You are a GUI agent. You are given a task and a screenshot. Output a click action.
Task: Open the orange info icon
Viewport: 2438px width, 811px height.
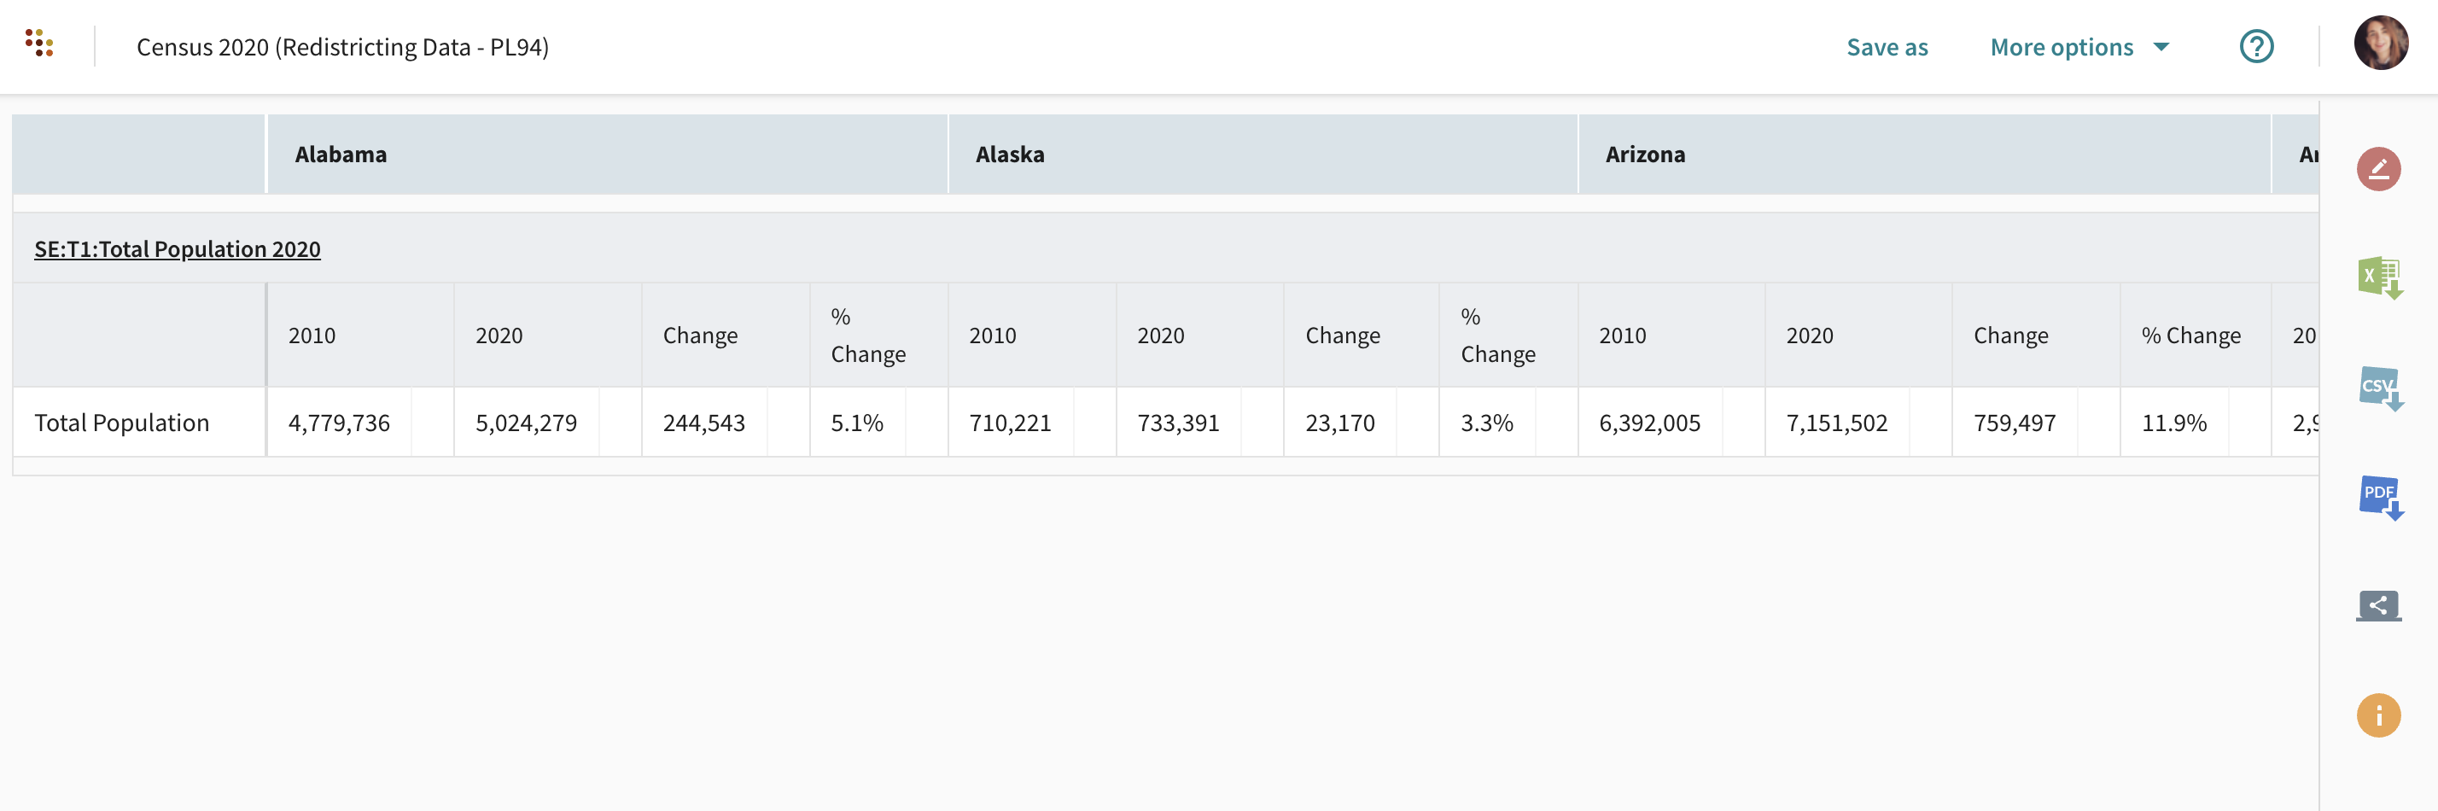click(2377, 715)
